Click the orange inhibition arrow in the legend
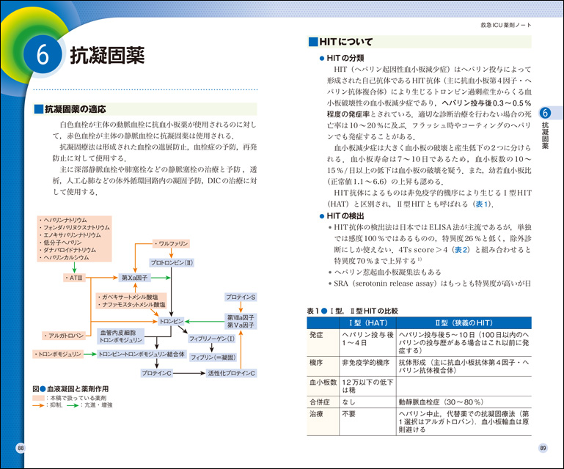The image size is (564, 469). click(40, 405)
